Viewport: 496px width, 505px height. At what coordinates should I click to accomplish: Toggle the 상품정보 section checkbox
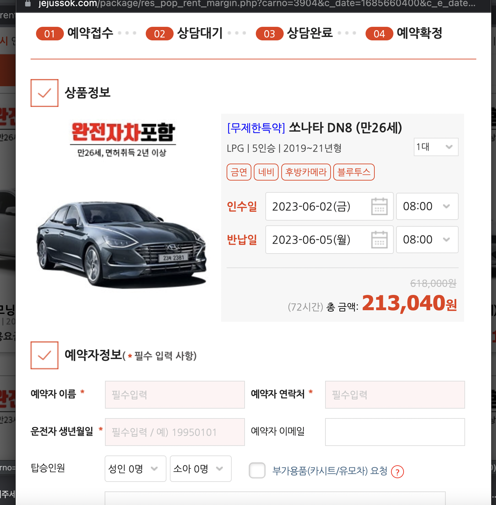(x=44, y=93)
